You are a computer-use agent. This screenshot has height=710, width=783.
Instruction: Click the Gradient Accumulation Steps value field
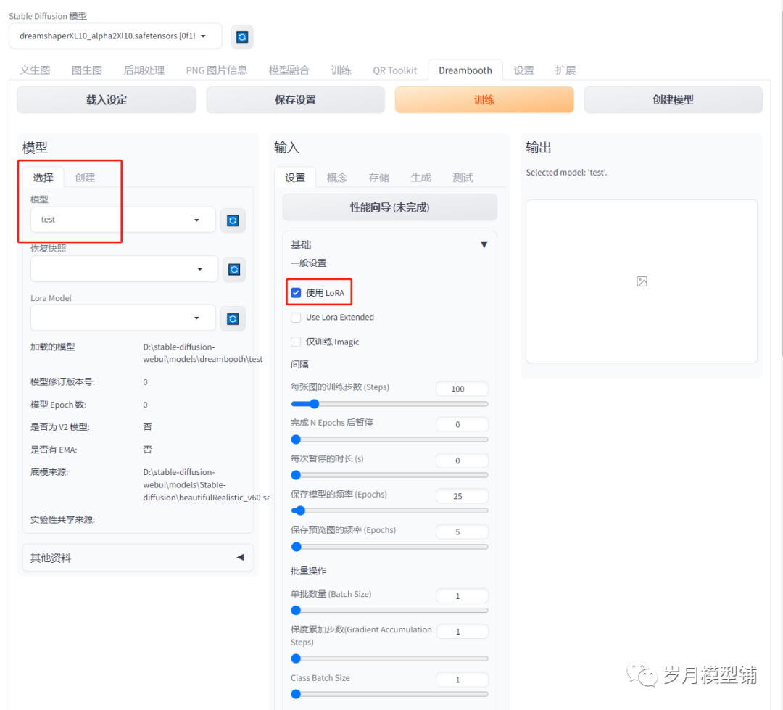click(463, 632)
